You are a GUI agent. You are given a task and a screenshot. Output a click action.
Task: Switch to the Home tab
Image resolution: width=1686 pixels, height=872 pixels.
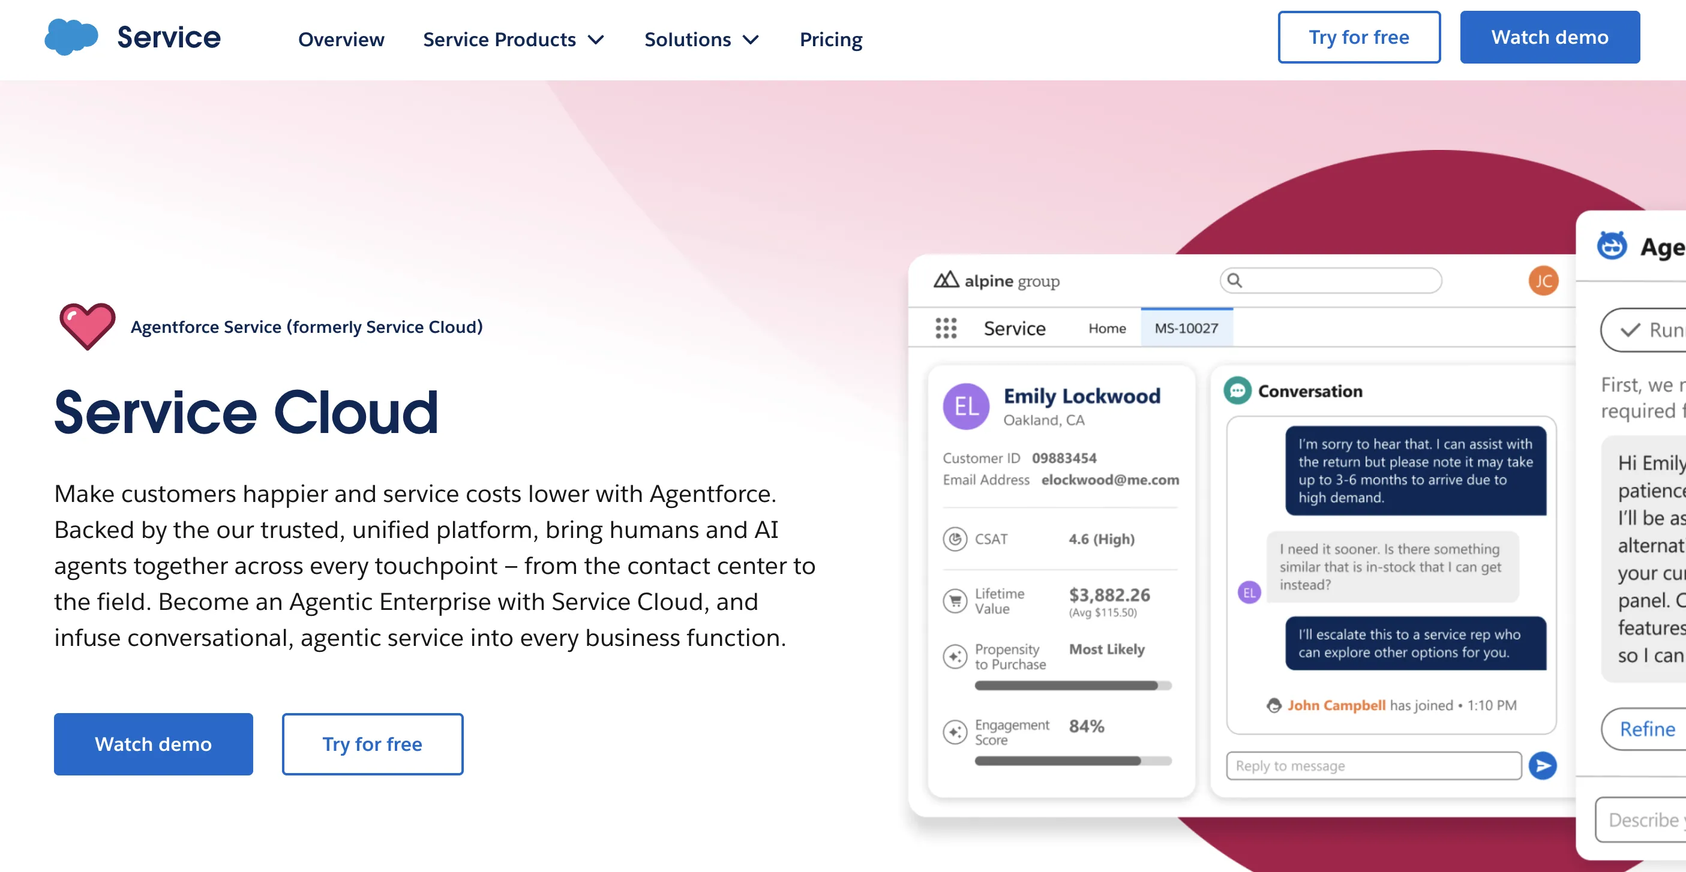(x=1107, y=327)
